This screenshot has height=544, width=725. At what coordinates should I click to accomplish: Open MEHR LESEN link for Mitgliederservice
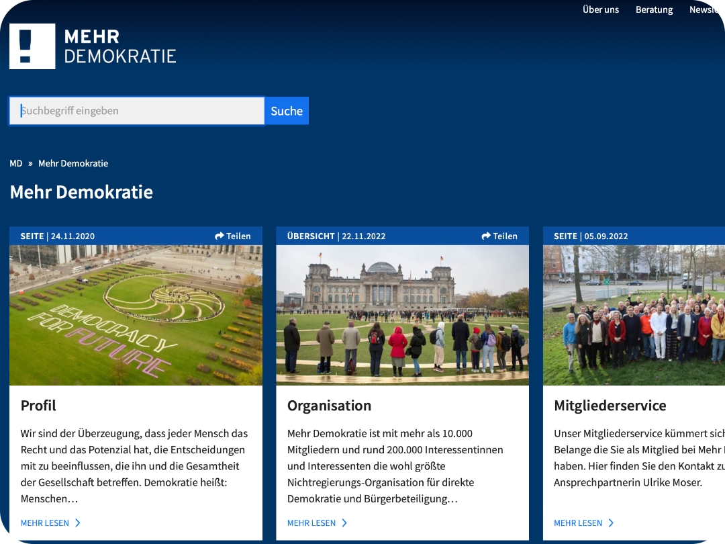coord(579,523)
